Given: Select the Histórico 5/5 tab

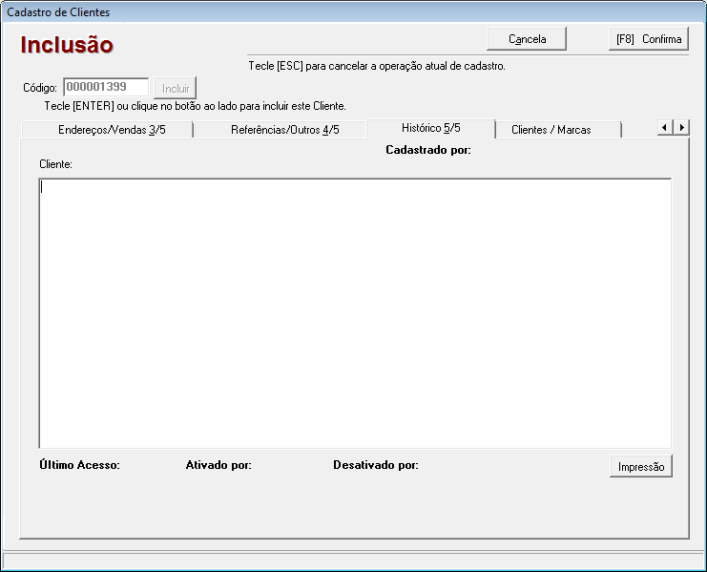Looking at the screenshot, I should (x=430, y=128).
